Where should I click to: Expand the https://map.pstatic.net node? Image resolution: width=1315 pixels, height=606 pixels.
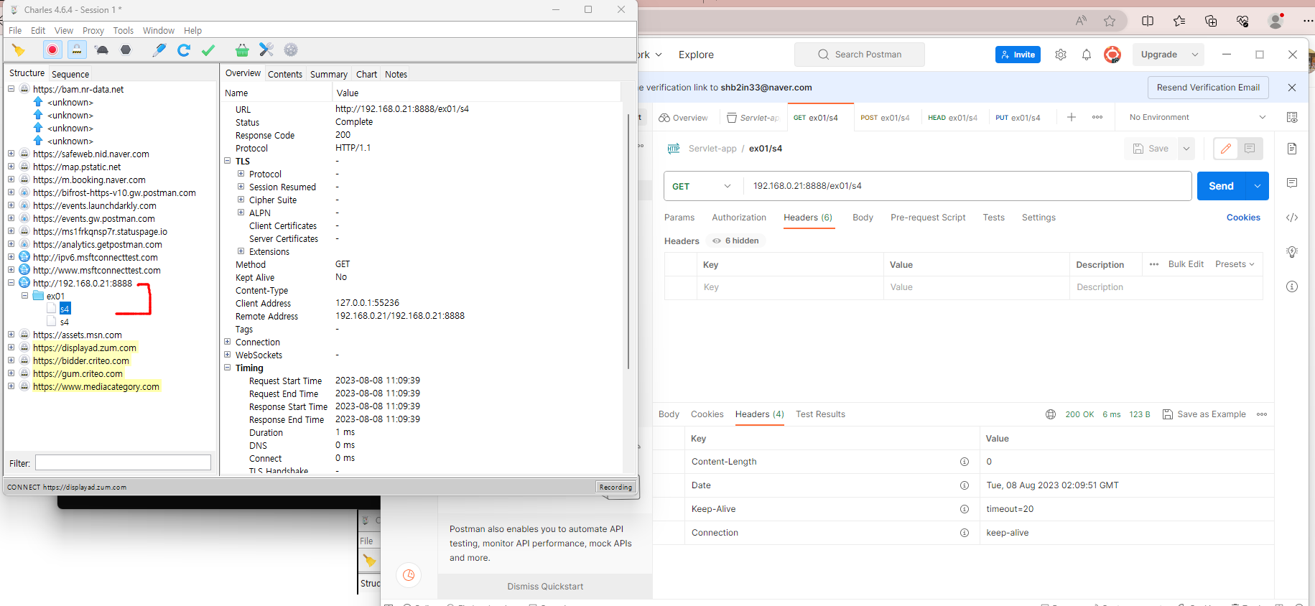(x=11, y=167)
